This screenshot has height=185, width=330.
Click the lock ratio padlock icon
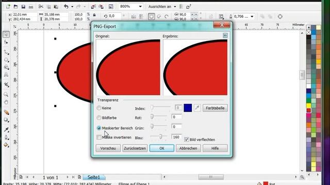click(94, 15)
